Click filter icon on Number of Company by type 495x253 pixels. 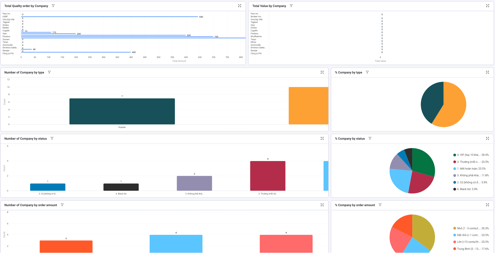pos(49,72)
